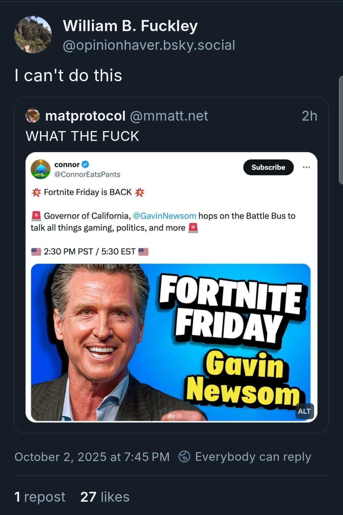
Task: Click the 2h quoted post timestamp
Action: click(309, 116)
